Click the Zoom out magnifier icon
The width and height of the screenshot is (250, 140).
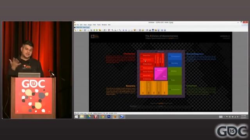point(120,30)
